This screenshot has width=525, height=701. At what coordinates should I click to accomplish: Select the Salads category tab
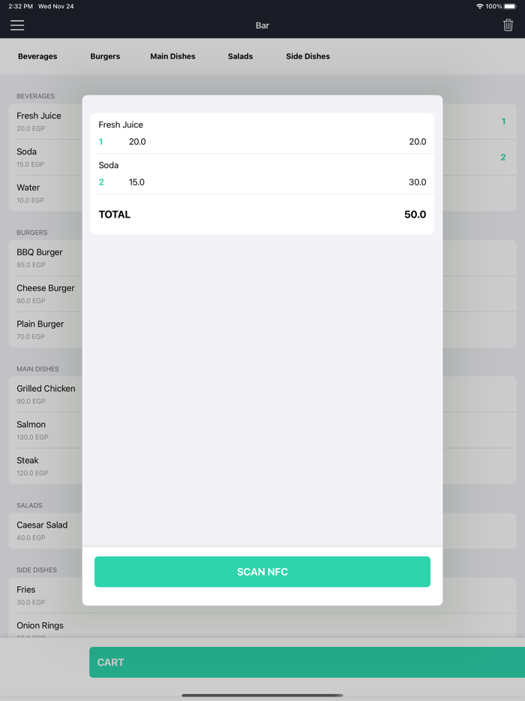[240, 56]
